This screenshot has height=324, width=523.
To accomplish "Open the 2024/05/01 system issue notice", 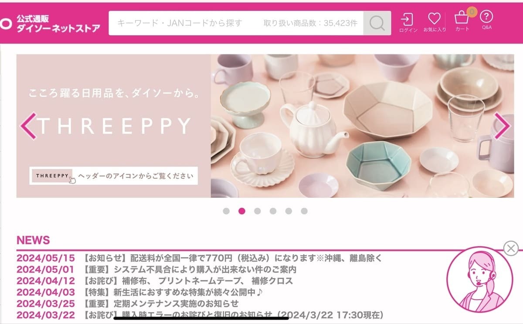I will pyautogui.click(x=156, y=269).
